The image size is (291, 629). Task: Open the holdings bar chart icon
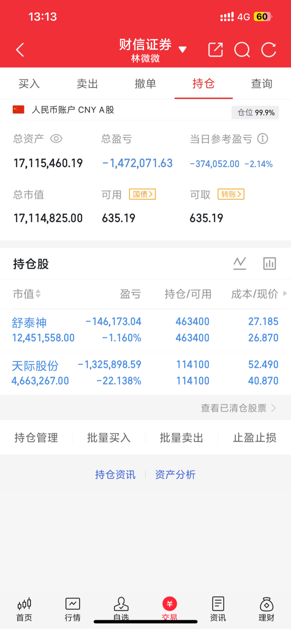[269, 263]
